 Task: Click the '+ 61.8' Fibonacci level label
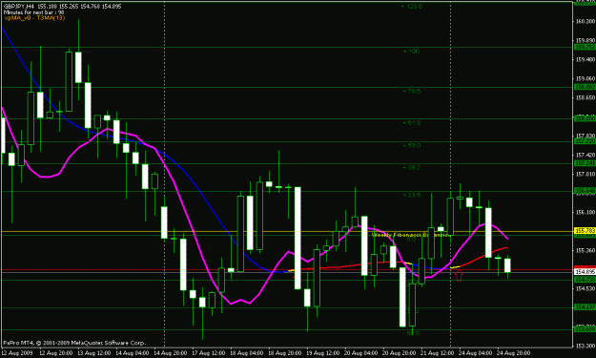click(x=411, y=123)
